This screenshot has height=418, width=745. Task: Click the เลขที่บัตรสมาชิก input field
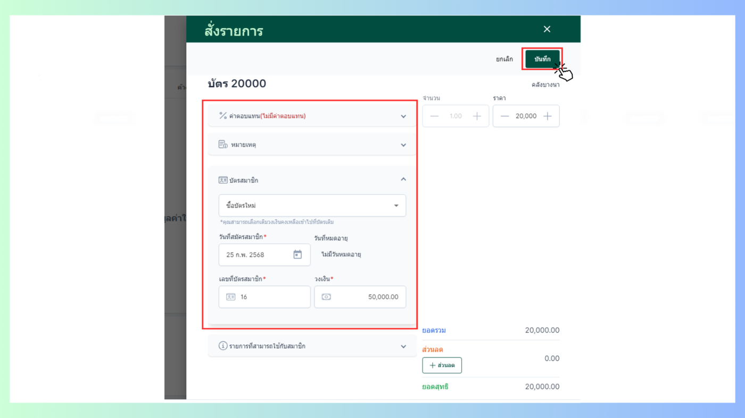click(x=264, y=297)
